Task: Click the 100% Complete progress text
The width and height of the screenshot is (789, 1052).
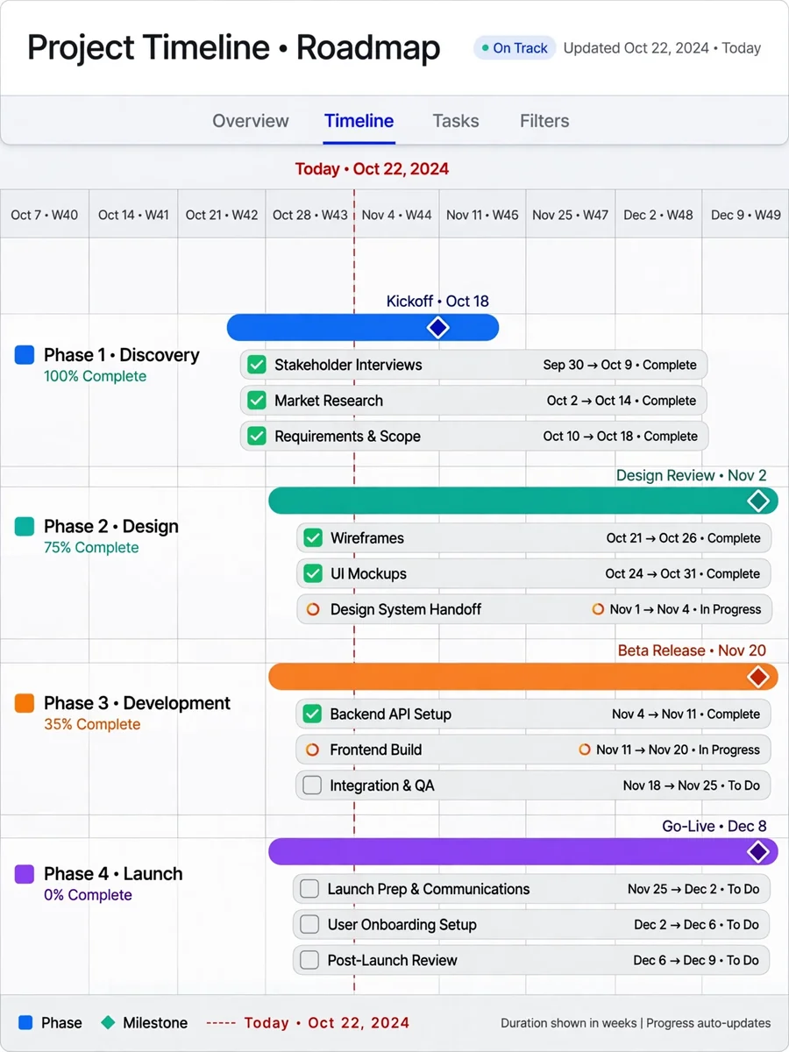Action: (x=96, y=376)
